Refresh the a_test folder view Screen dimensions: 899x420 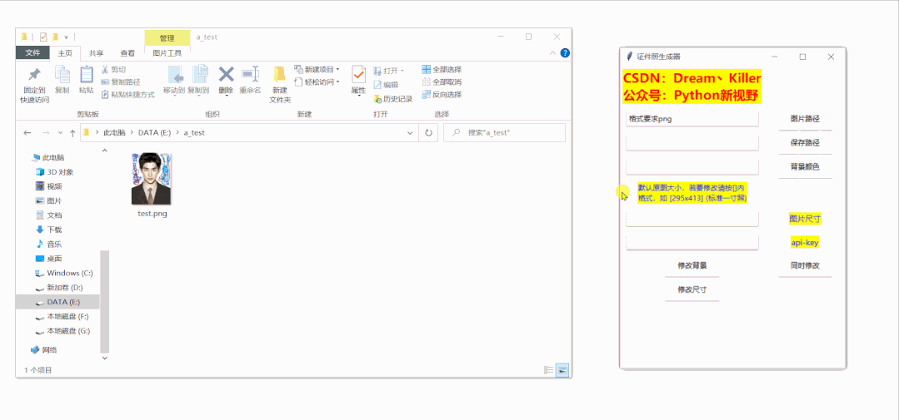[x=428, y=133]
